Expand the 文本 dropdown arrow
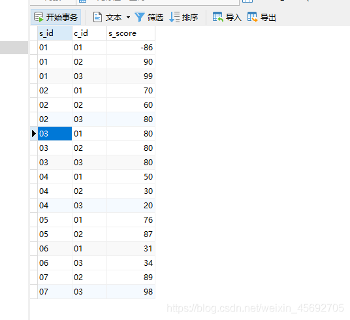 tap(128, 17)
